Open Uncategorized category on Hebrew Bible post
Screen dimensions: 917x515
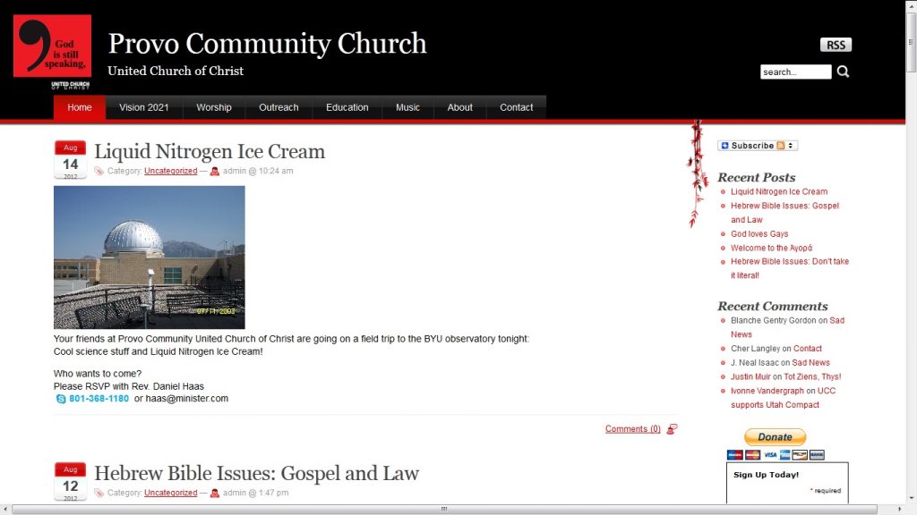[171, 493]
